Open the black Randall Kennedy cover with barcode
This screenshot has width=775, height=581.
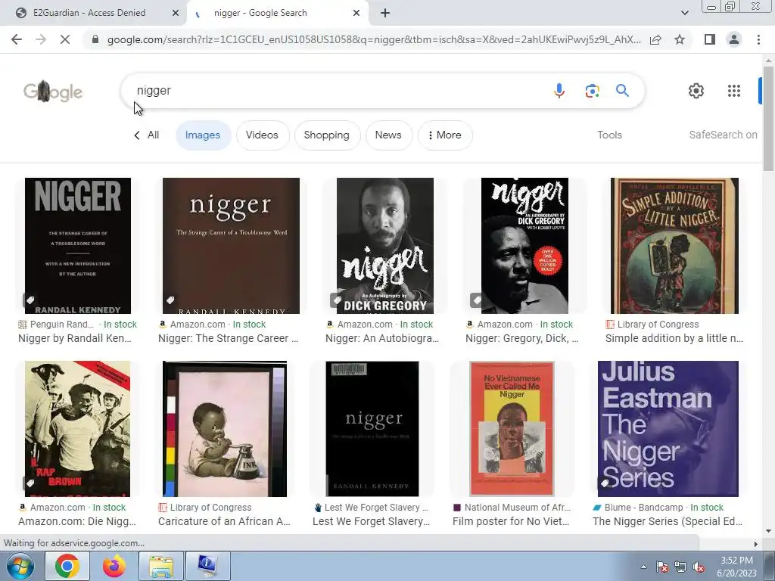372,429
